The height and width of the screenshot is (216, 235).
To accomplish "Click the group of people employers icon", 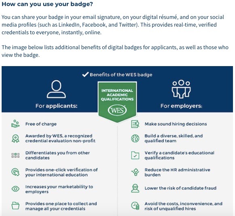I will tap(181, 89).
